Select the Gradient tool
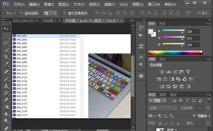Viewport: 213px width, 131px height. 6,107
